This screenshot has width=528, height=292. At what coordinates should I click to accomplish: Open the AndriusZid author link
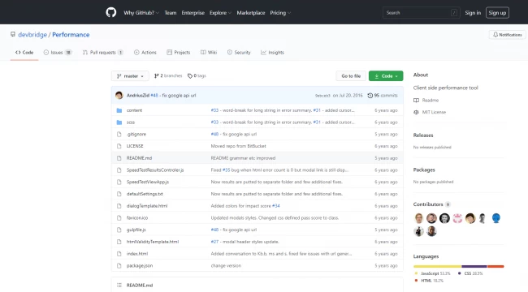[x=138, y=96]
